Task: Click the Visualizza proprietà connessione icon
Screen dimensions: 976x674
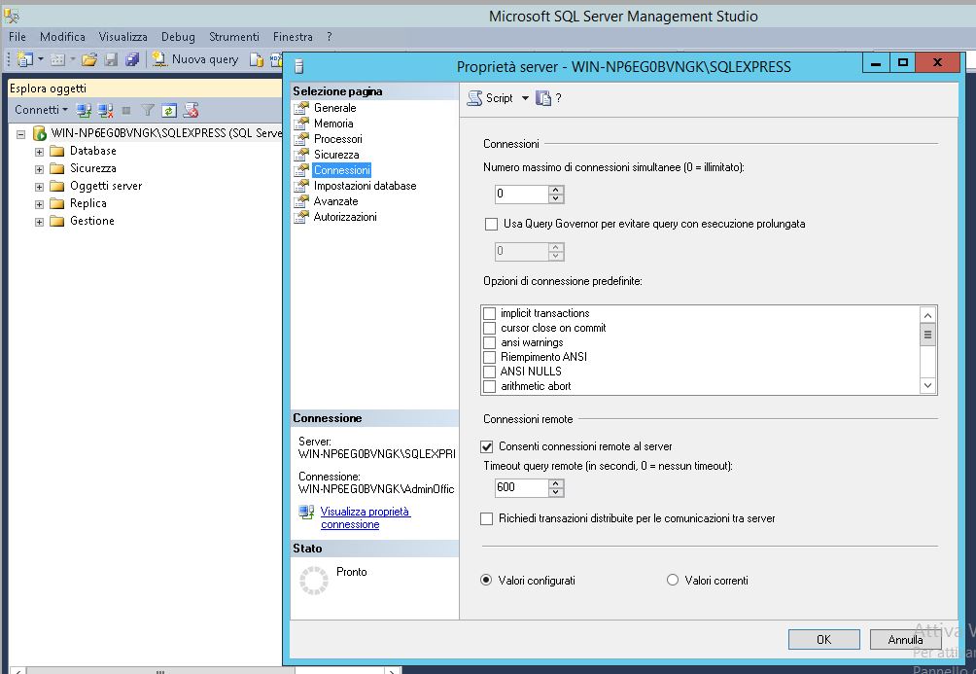Action: [306, 512]
